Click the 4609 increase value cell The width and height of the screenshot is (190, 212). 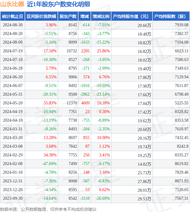(85, 103)
